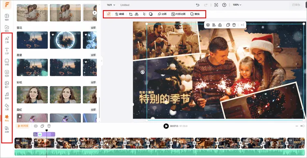Open the Effects (特效) sidebar panel
The width and height of the screenshot is (307, 158).
[x=7, y=118]
